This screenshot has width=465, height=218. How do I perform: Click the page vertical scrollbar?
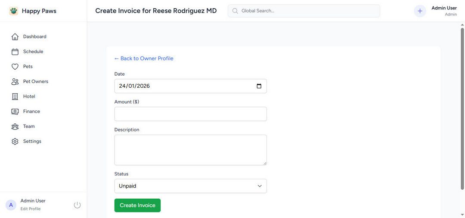point(462,107)
